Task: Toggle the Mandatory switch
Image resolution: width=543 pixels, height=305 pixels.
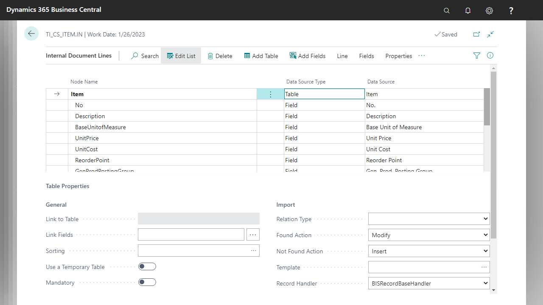Action: coord(147,282)
